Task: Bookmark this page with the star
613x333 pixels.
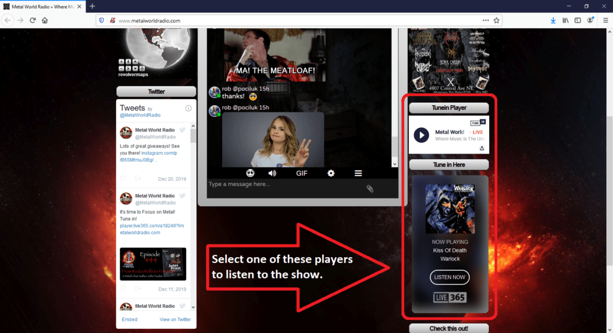Action: pos(496,20)
